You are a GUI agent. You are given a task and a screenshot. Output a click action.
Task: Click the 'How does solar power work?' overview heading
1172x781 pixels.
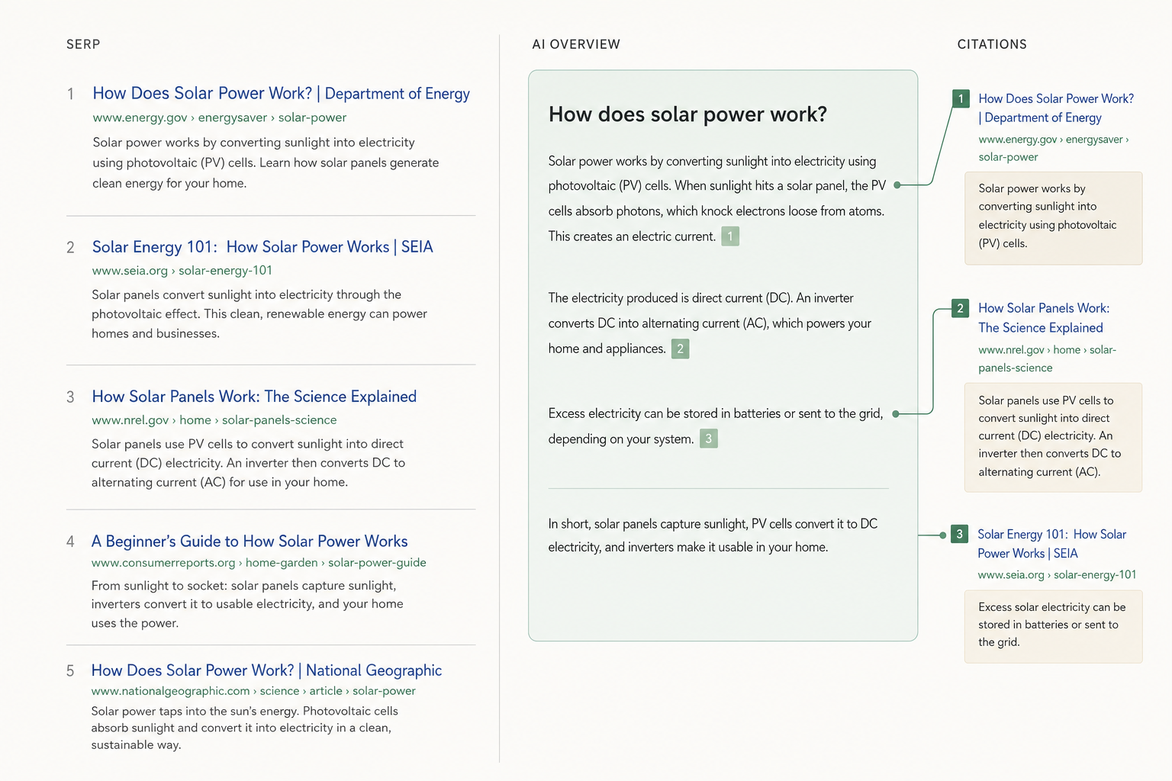click(x=687, y=114)
